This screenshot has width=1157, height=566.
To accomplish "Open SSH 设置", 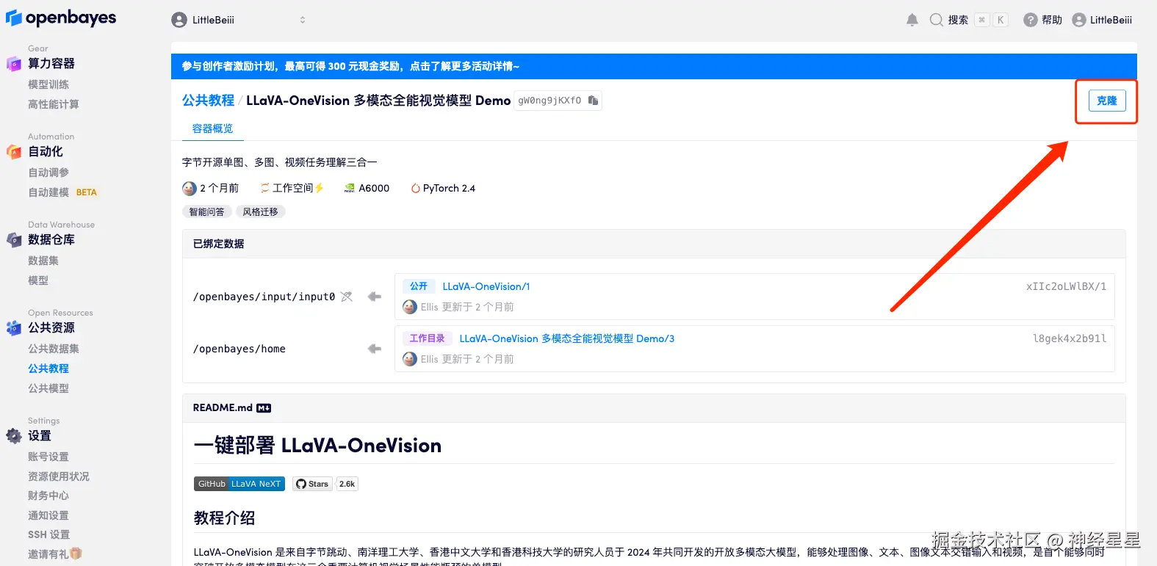I will (49, 534).
